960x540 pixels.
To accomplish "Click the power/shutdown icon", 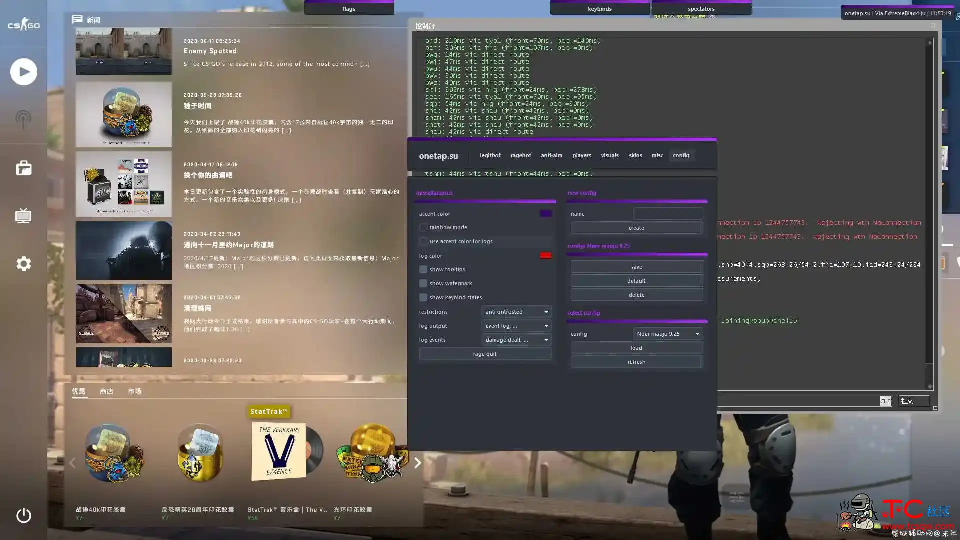I will [23, 515].
